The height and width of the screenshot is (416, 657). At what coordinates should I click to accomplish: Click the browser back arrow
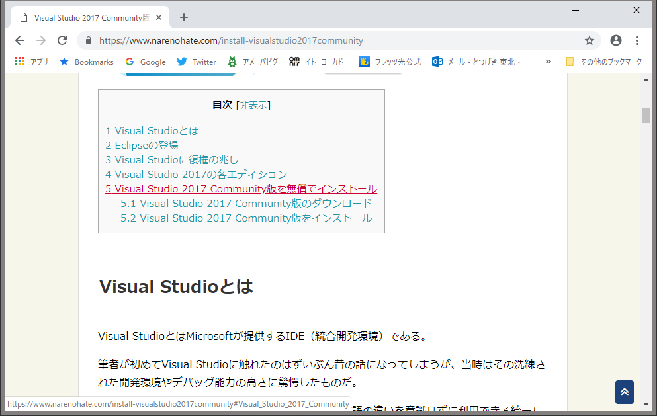[20, 40]
